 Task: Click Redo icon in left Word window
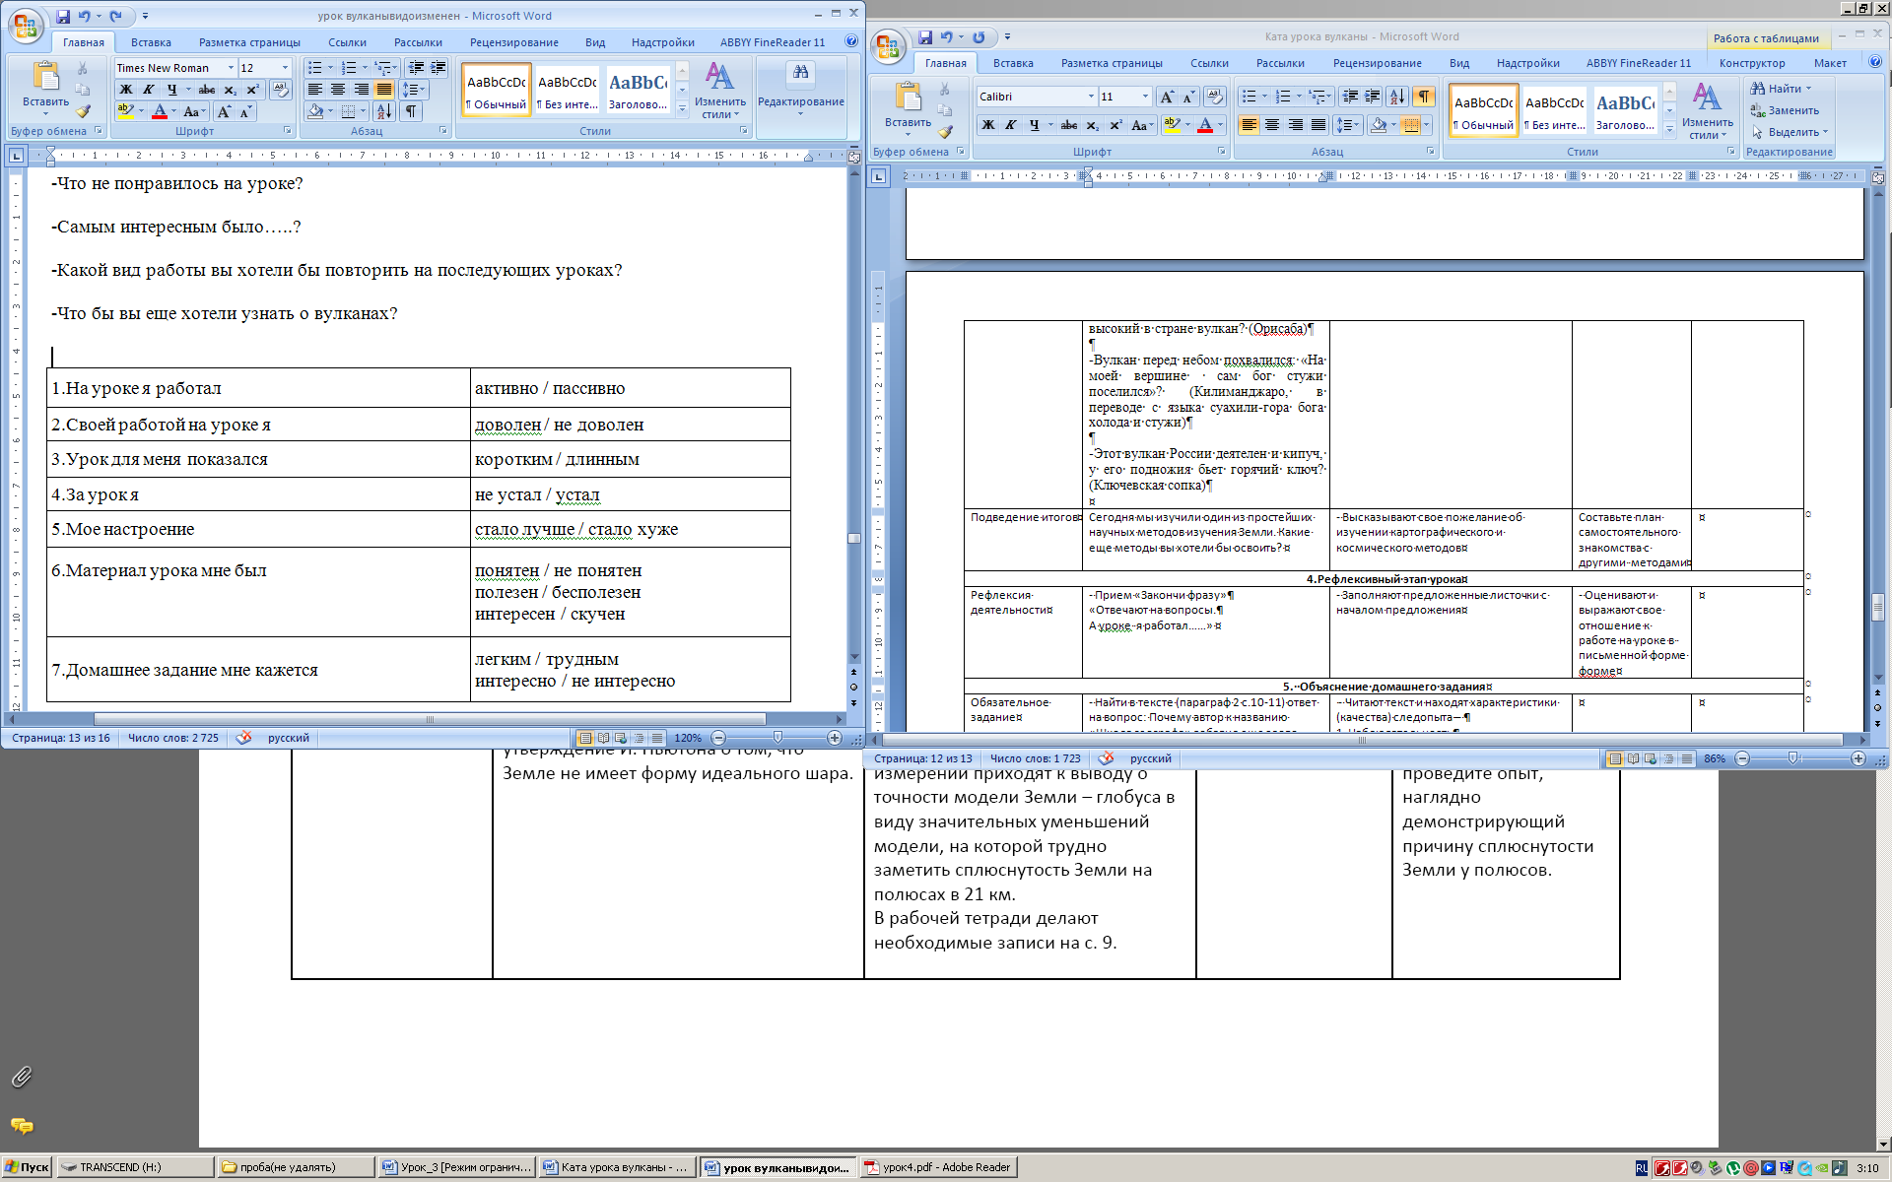pyautogui.click(x=116, y=16)
